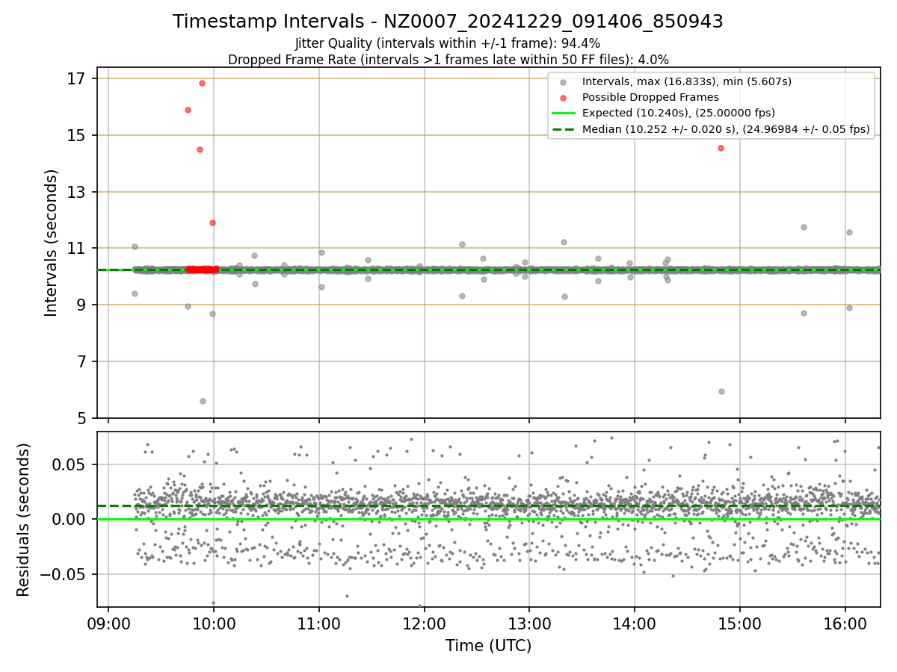Click the x-axis tick '12:00'

(x=425, y=624)
